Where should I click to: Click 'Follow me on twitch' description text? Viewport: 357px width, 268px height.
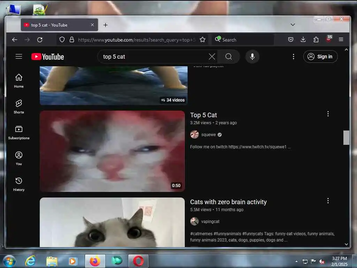pyautogui.click(x=241, y=147)
